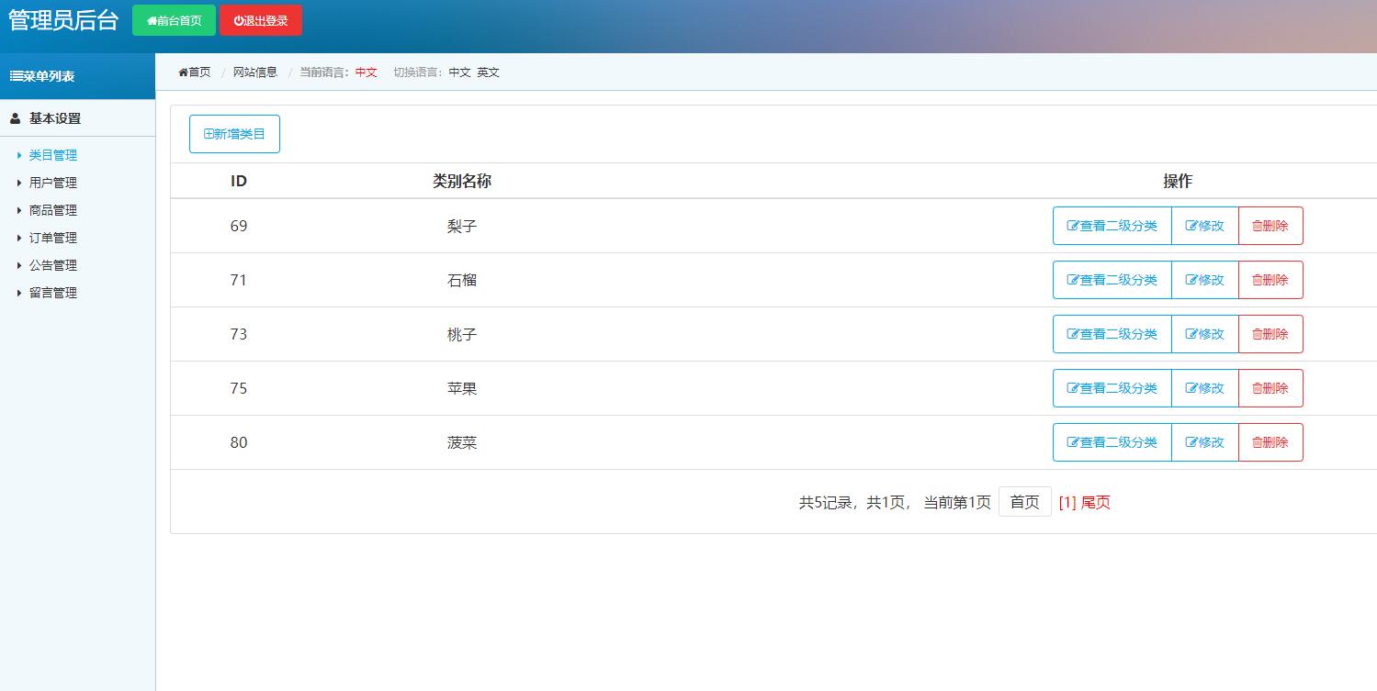Switch language to 英文
This screenshot has width=1377, height=691.
tap(488, 72)
